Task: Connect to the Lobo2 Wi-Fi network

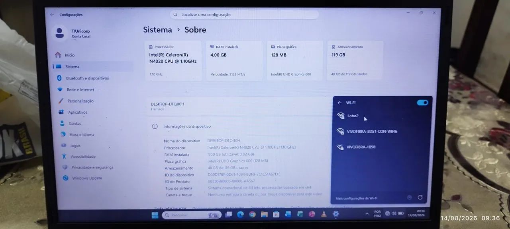Action: coord(382,116)
